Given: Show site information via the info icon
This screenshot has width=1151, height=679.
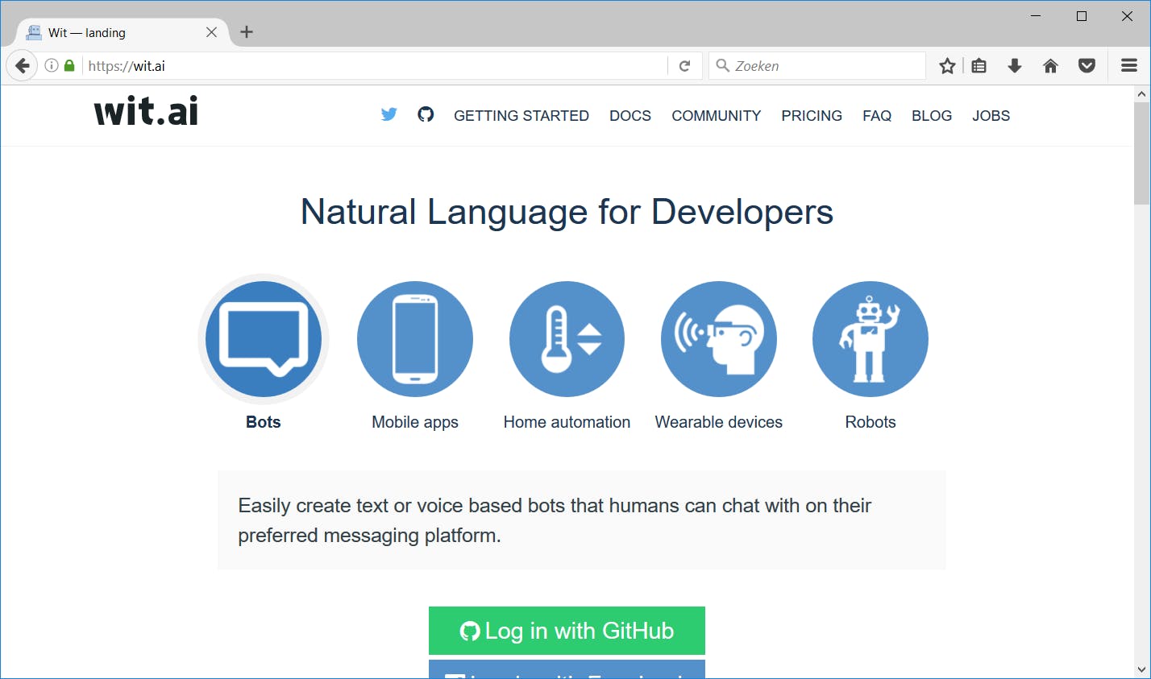Looking at the screenshot, I should click(52, 66).
